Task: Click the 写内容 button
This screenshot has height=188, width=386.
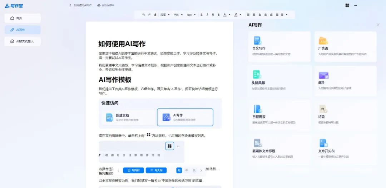Action: pyautogui.click(x=133, y=170)
